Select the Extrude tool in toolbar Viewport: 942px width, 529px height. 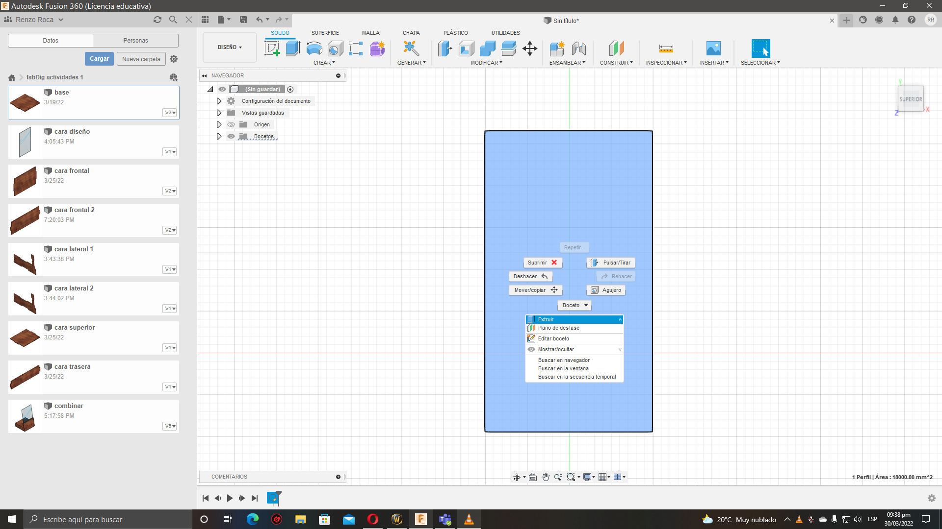click(x=293, y=48)
